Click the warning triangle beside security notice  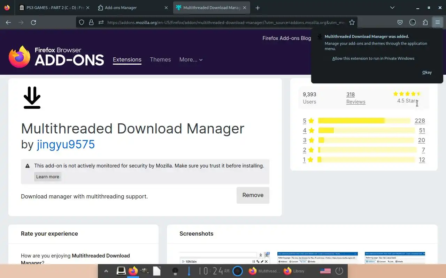28,166
